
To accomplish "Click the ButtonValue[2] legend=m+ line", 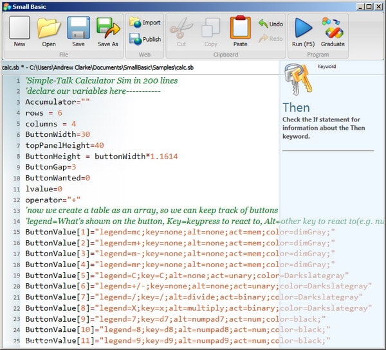I will 180,243.
